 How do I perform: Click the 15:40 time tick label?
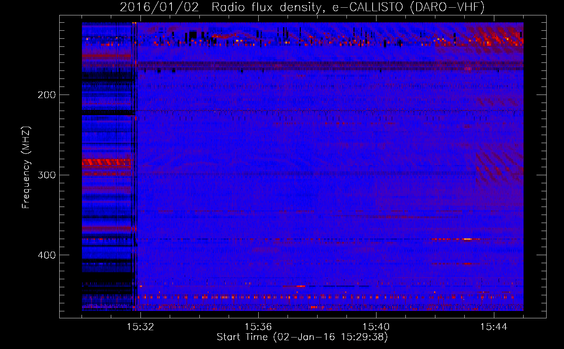coord(376,327)
